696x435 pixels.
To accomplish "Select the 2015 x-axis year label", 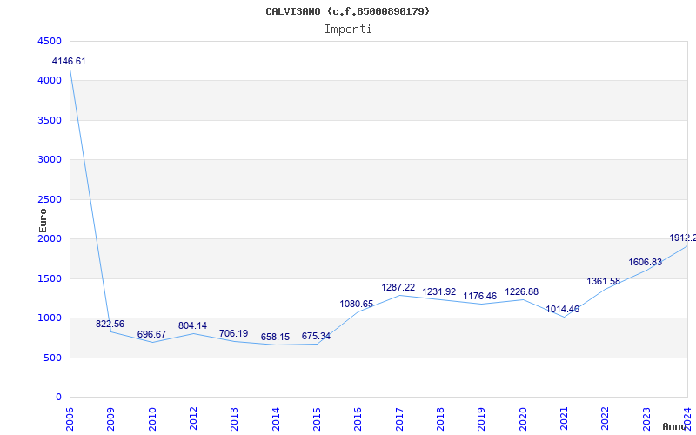I will point(317,418).
